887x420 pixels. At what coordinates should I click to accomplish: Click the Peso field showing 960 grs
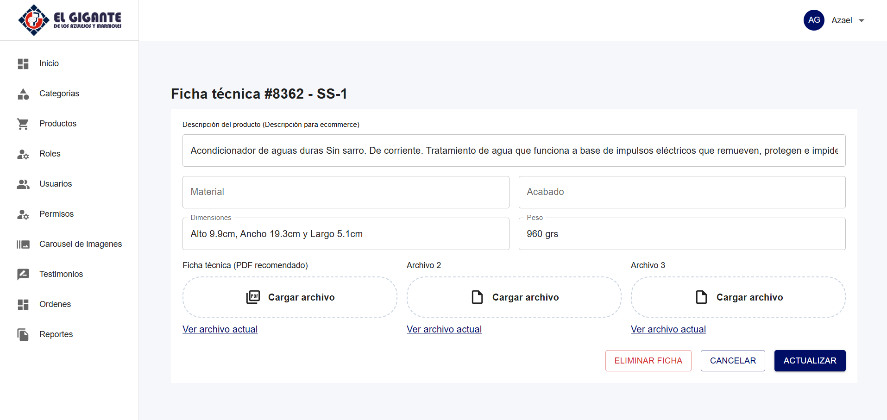click(681, 234)
